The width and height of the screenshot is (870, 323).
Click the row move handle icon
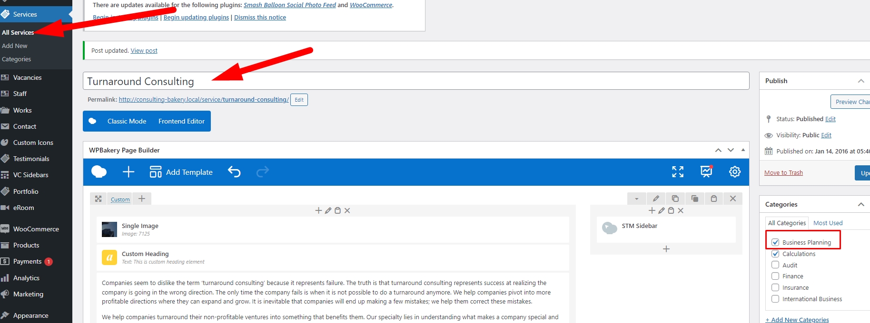click(98, 199)
